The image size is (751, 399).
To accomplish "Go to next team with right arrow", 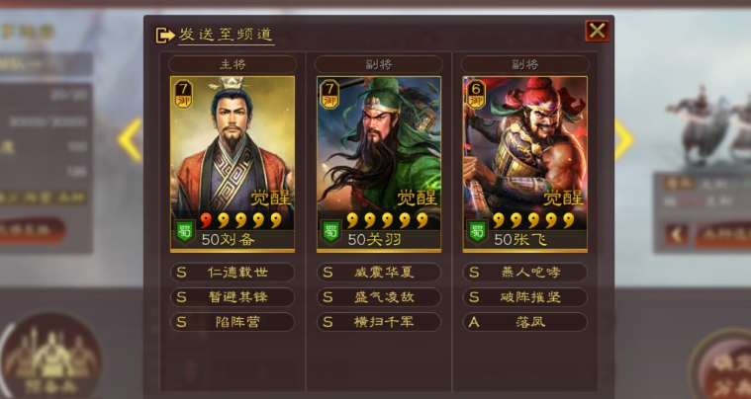I will point(624,140).
